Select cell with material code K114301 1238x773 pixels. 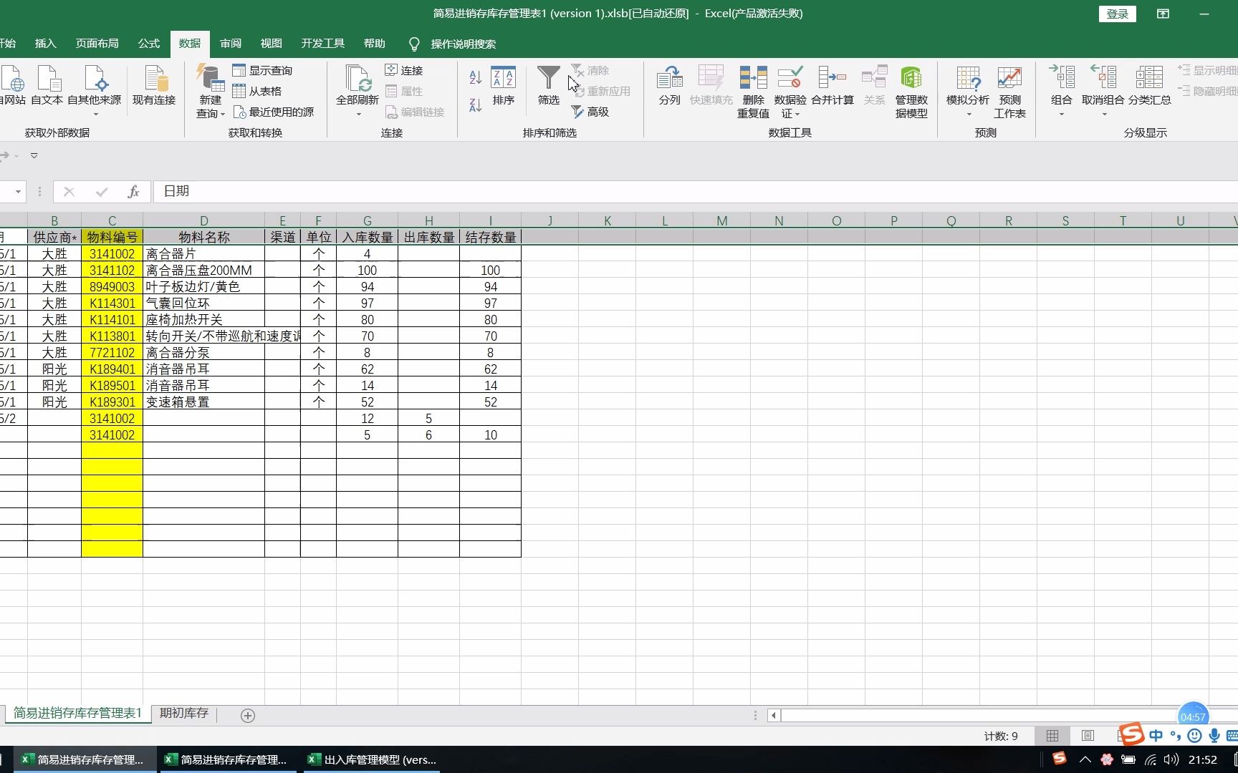click(112, 303)
